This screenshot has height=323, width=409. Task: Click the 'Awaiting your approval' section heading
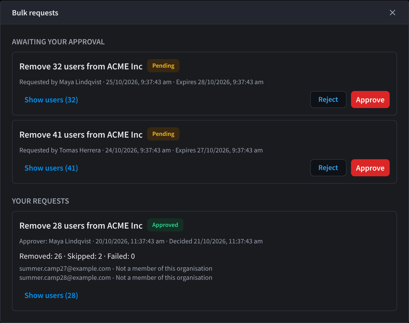coord(58,42)
